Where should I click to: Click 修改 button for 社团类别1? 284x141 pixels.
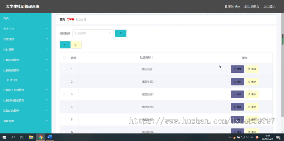pyautogui.click(x=237, y=69)
